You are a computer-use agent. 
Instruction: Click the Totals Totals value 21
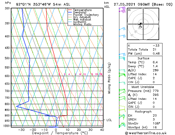tap(155, 49)
